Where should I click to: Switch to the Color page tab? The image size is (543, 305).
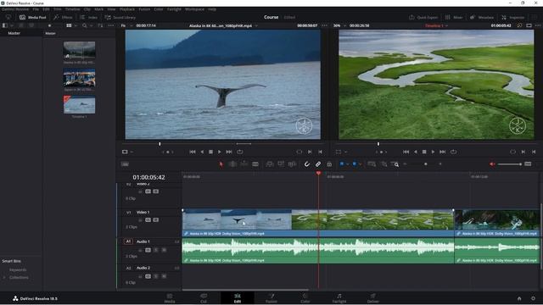pos(305,298)
